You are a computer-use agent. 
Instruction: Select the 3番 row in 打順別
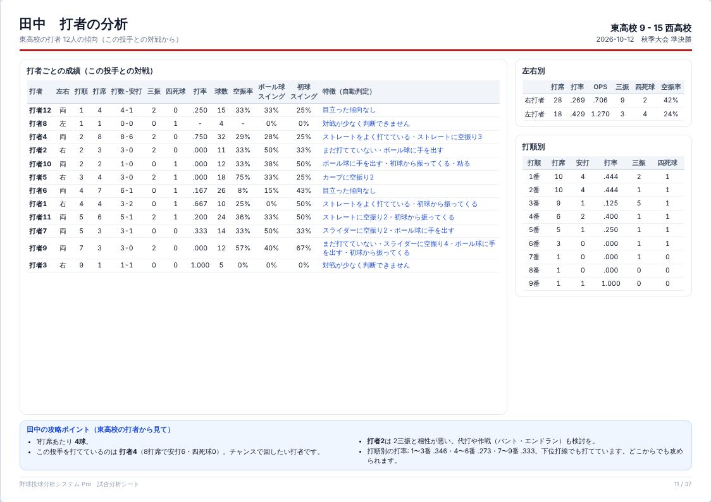tap(603, 204)
